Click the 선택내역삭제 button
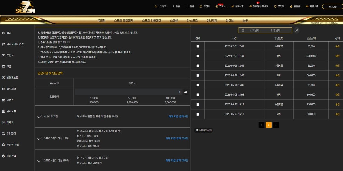 coord(204,130)
